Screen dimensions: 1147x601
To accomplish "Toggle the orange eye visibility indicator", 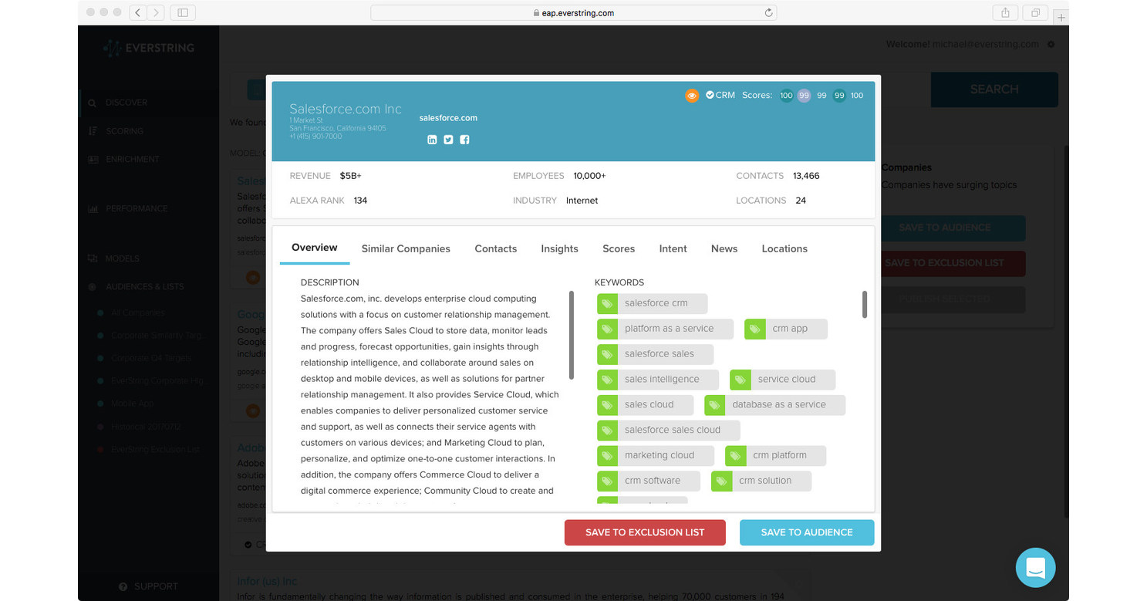I will click(x=692, y=96).
